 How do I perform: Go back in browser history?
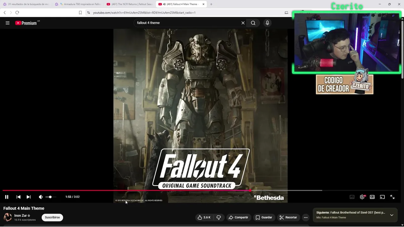point(5,13)
